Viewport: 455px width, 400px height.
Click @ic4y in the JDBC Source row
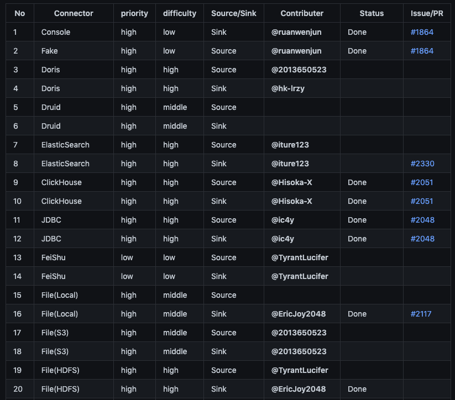point(283,220)
